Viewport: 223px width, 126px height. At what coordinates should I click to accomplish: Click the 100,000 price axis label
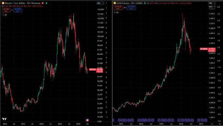point(101,36)
